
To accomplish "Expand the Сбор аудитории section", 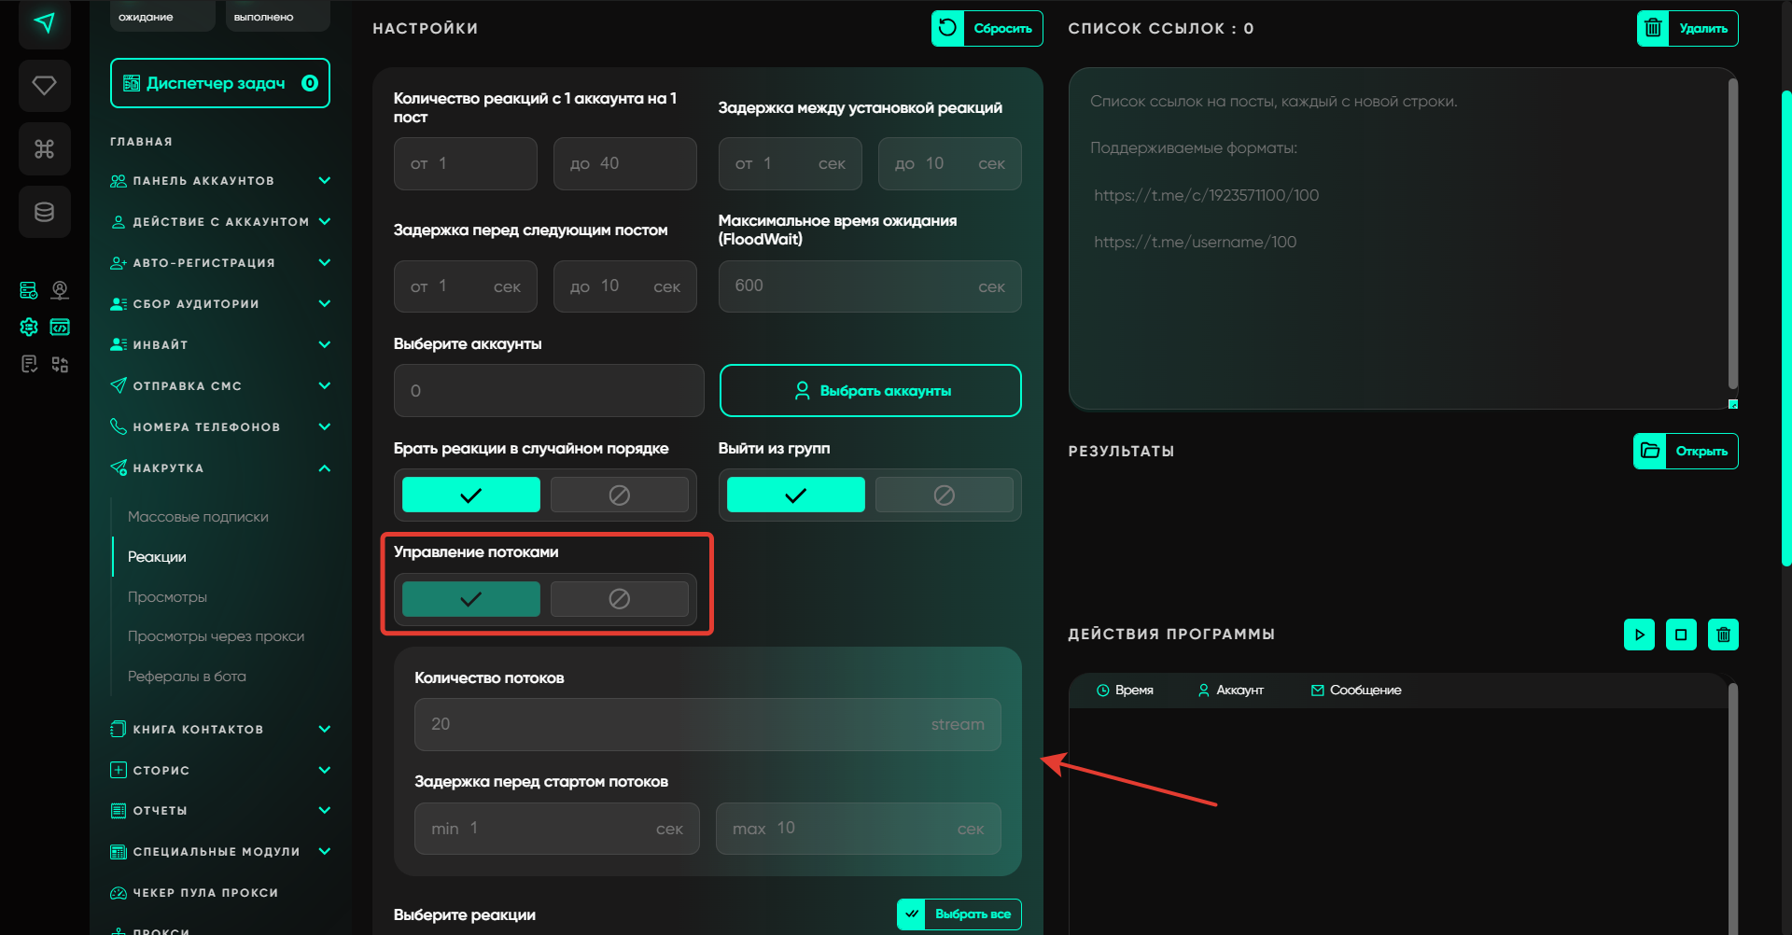I will pos(324,304).
